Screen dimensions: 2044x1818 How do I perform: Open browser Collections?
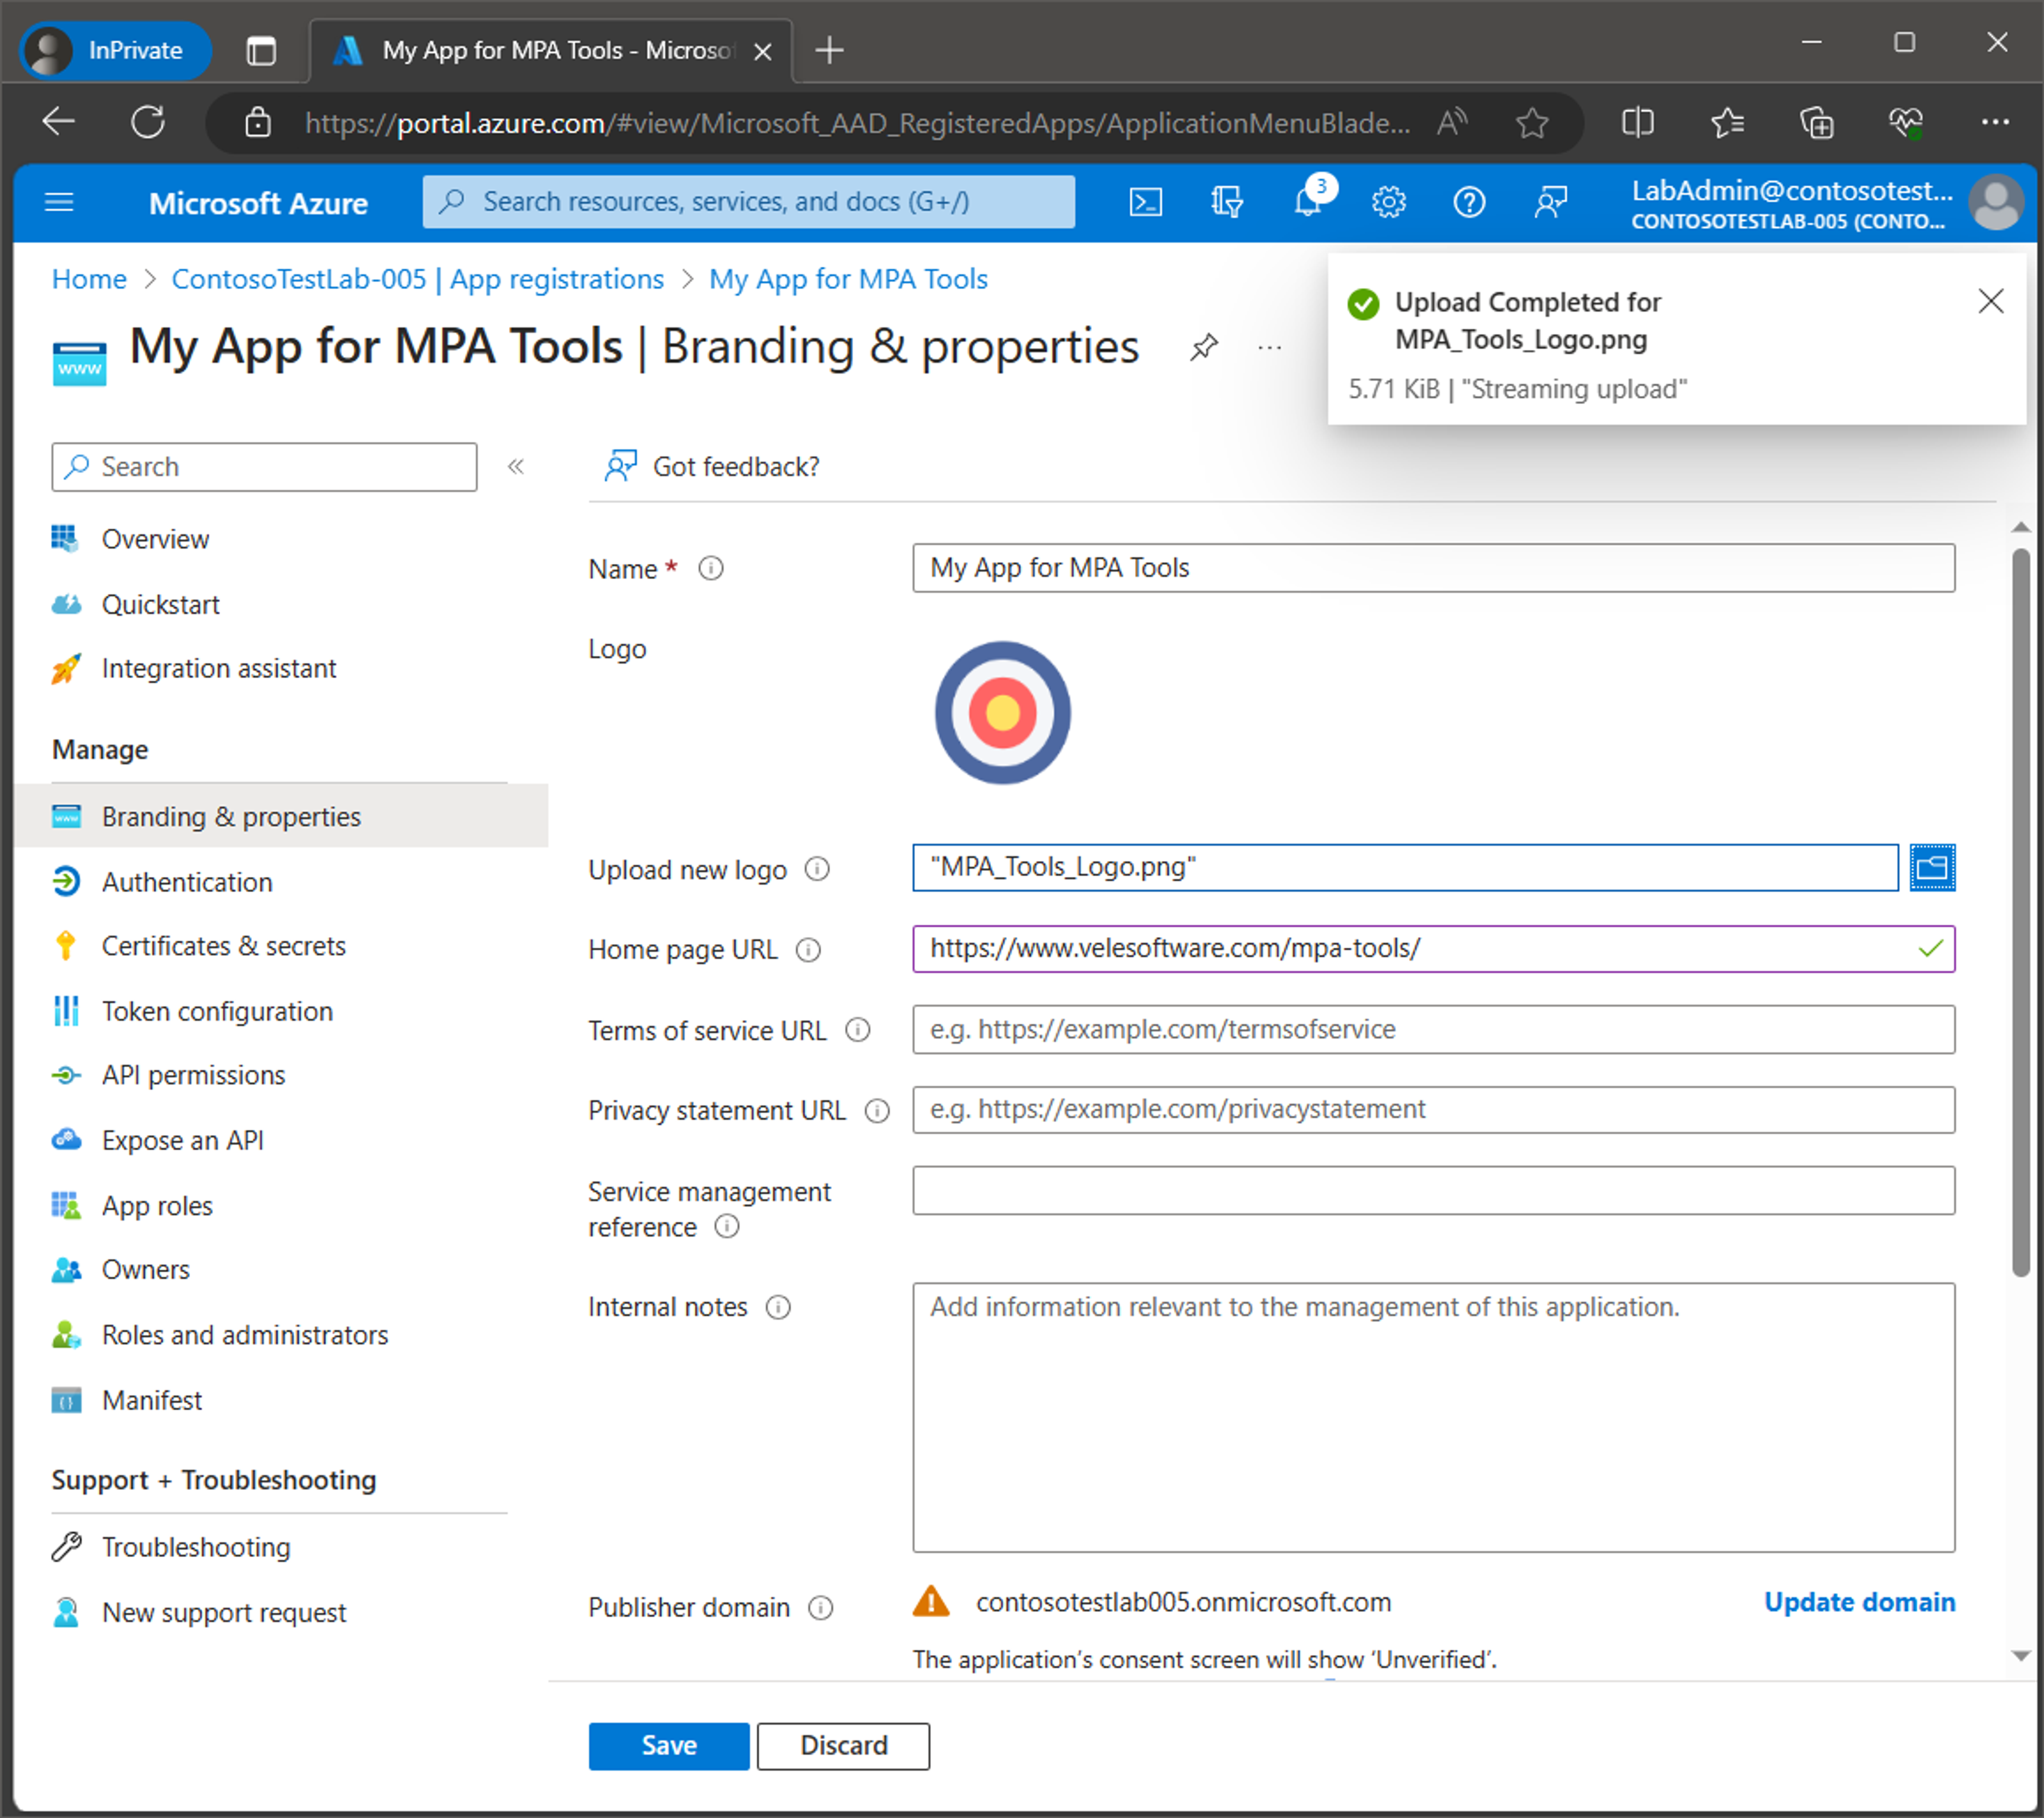[1816, 122]
